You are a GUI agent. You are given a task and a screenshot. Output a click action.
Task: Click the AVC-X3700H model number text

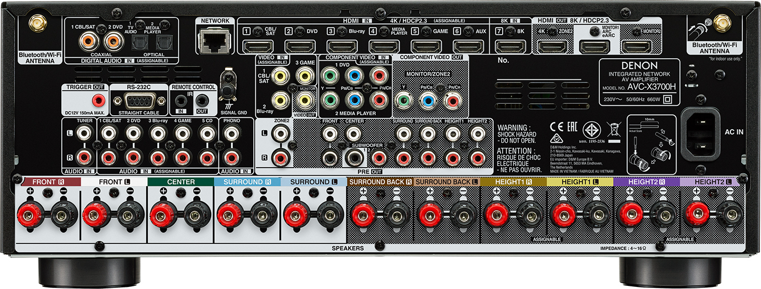coord(651,88)
